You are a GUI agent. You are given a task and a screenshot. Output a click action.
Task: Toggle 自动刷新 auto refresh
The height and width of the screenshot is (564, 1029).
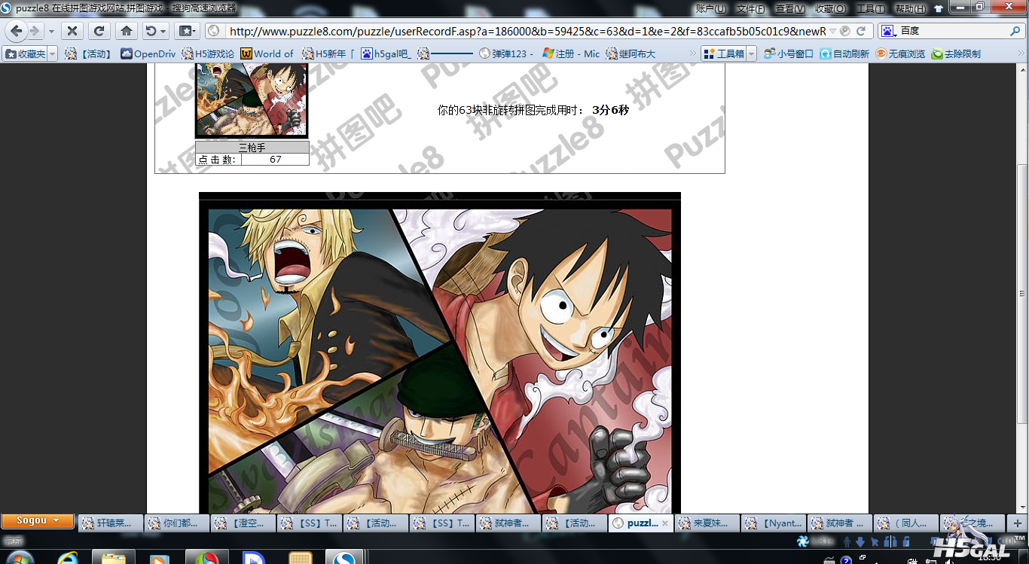844,53
